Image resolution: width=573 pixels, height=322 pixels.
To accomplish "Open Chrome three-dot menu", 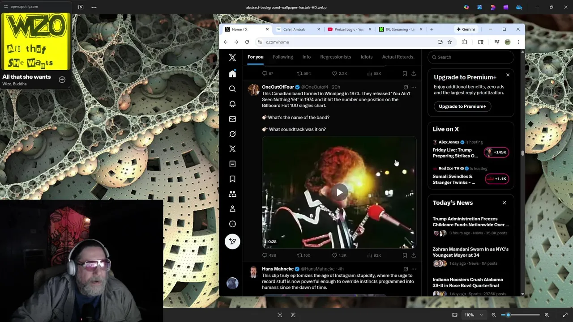I will [x=518, y=42].
